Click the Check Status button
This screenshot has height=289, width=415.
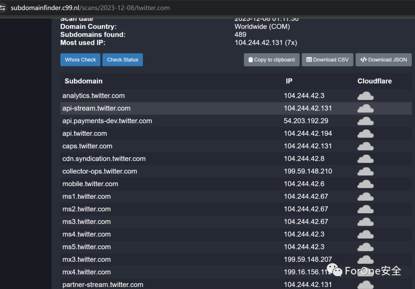(x=123, y=60)
